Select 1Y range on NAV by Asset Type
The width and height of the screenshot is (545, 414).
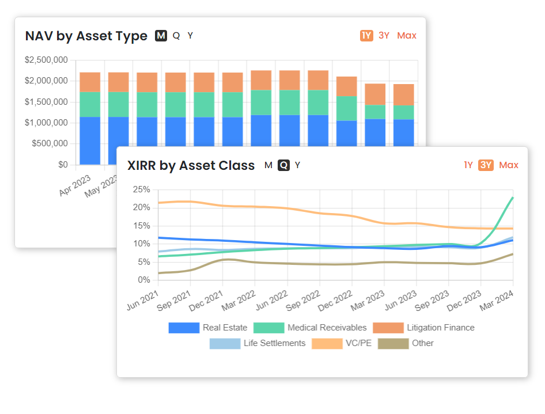pos(366,36)
